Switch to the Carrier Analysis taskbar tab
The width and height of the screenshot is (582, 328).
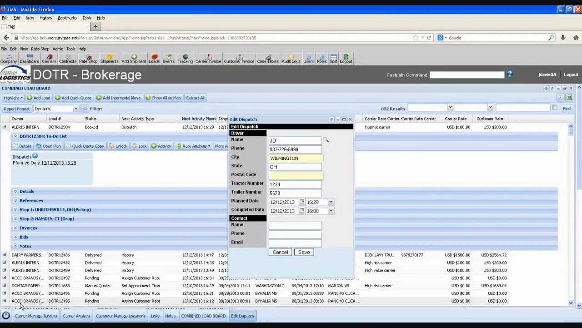[x=76, y=316]
